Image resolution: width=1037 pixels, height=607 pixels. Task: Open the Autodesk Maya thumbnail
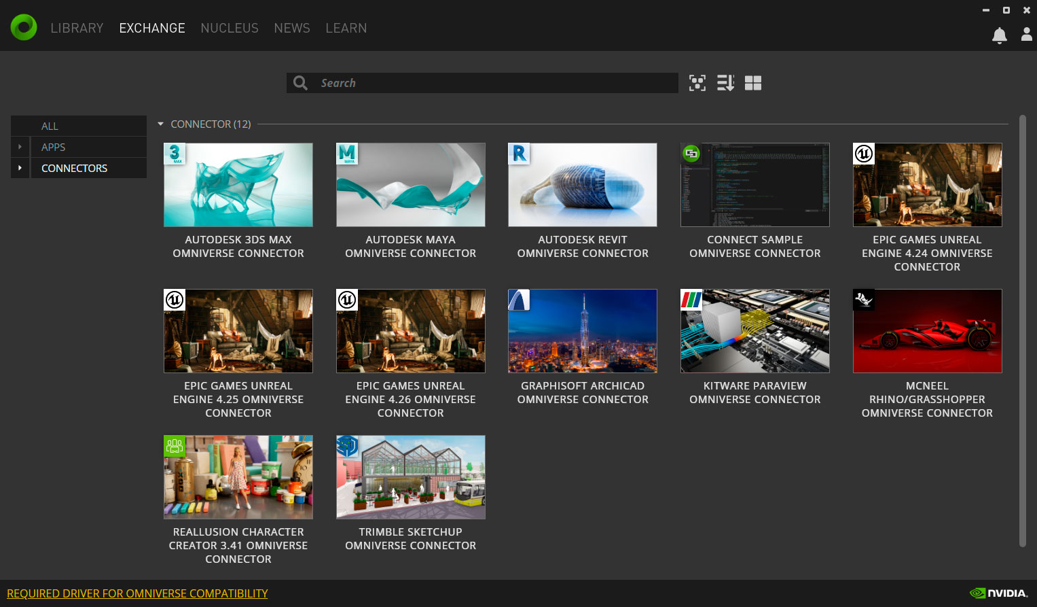411,185
